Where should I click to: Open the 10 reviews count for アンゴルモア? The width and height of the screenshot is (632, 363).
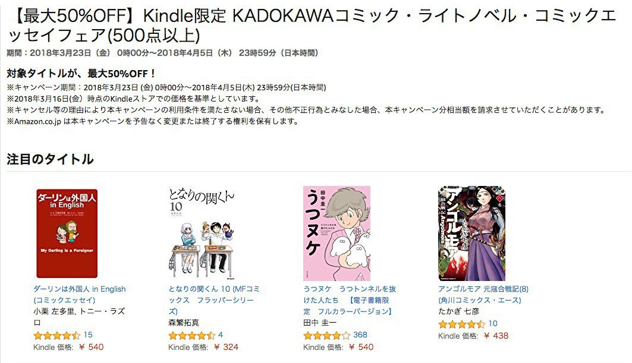pyautogui.click(x=493, y=324)
